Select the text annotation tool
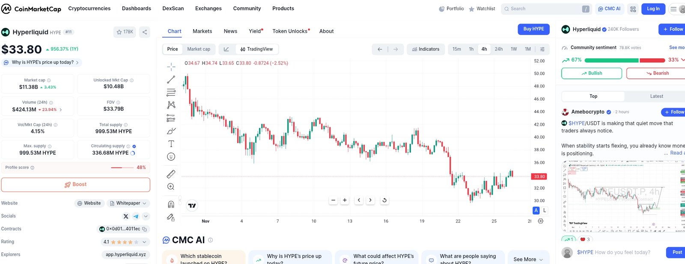Image resolution: width=685 pixels, height=264 pixels. coord(171,144)
